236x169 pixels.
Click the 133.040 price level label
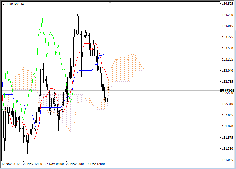(x=228, y=71)
